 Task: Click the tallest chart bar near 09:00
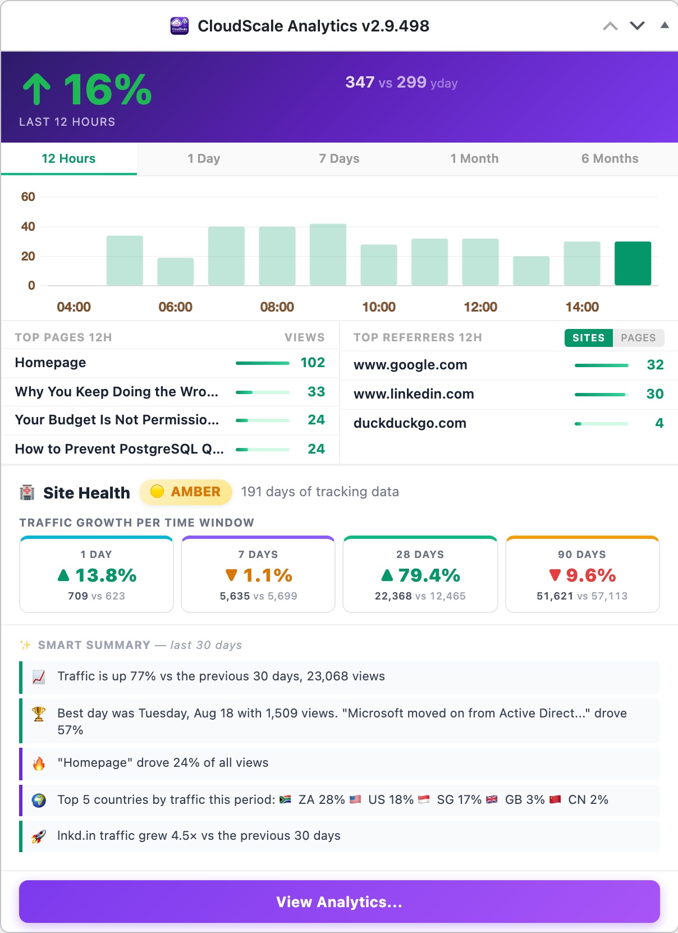click(328, 254)
